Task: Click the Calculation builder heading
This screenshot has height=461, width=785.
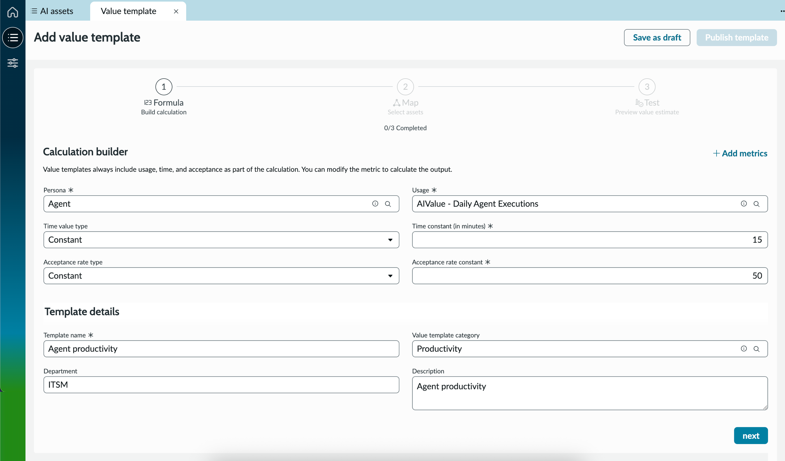Action: 85,152
